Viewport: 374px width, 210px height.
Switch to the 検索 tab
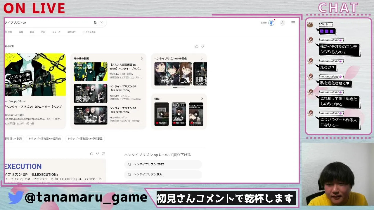9,32
